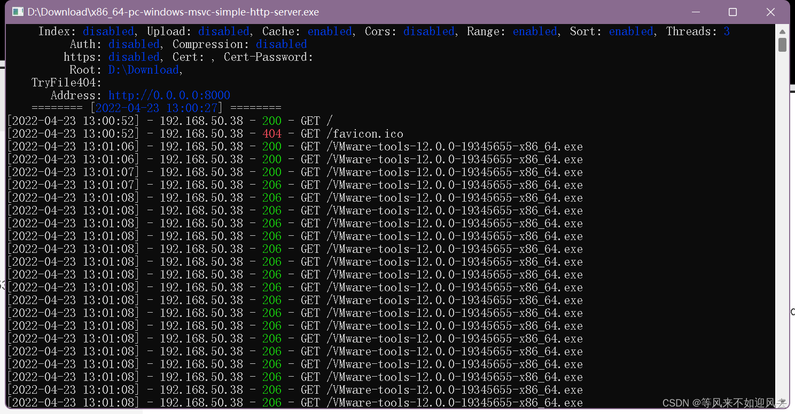Viewport: 795px width, 414px height.
Task: Click the https disabled value
Action: pos(134,57)
